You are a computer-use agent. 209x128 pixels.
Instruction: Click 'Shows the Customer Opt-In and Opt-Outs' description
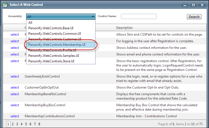pyautogui.click(x=148, y=87)
